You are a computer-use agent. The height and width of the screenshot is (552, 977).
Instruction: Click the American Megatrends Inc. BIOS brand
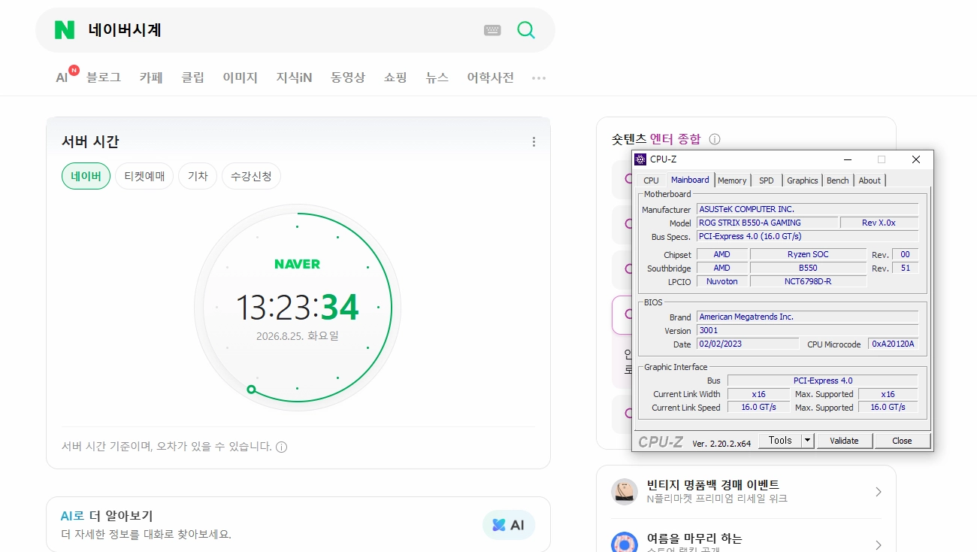807,317
